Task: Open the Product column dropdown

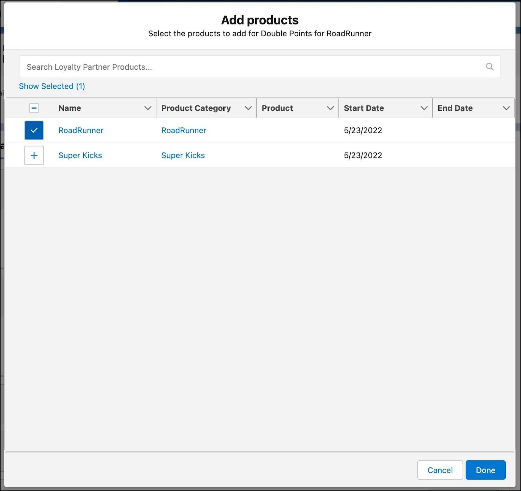Action: (x=330, y=108)
